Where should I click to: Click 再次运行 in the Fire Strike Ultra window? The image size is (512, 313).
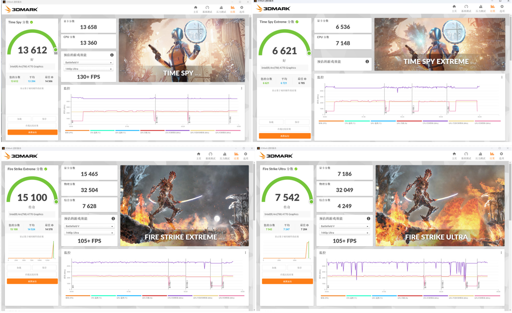pyautogui.click(x=287, y=281)
